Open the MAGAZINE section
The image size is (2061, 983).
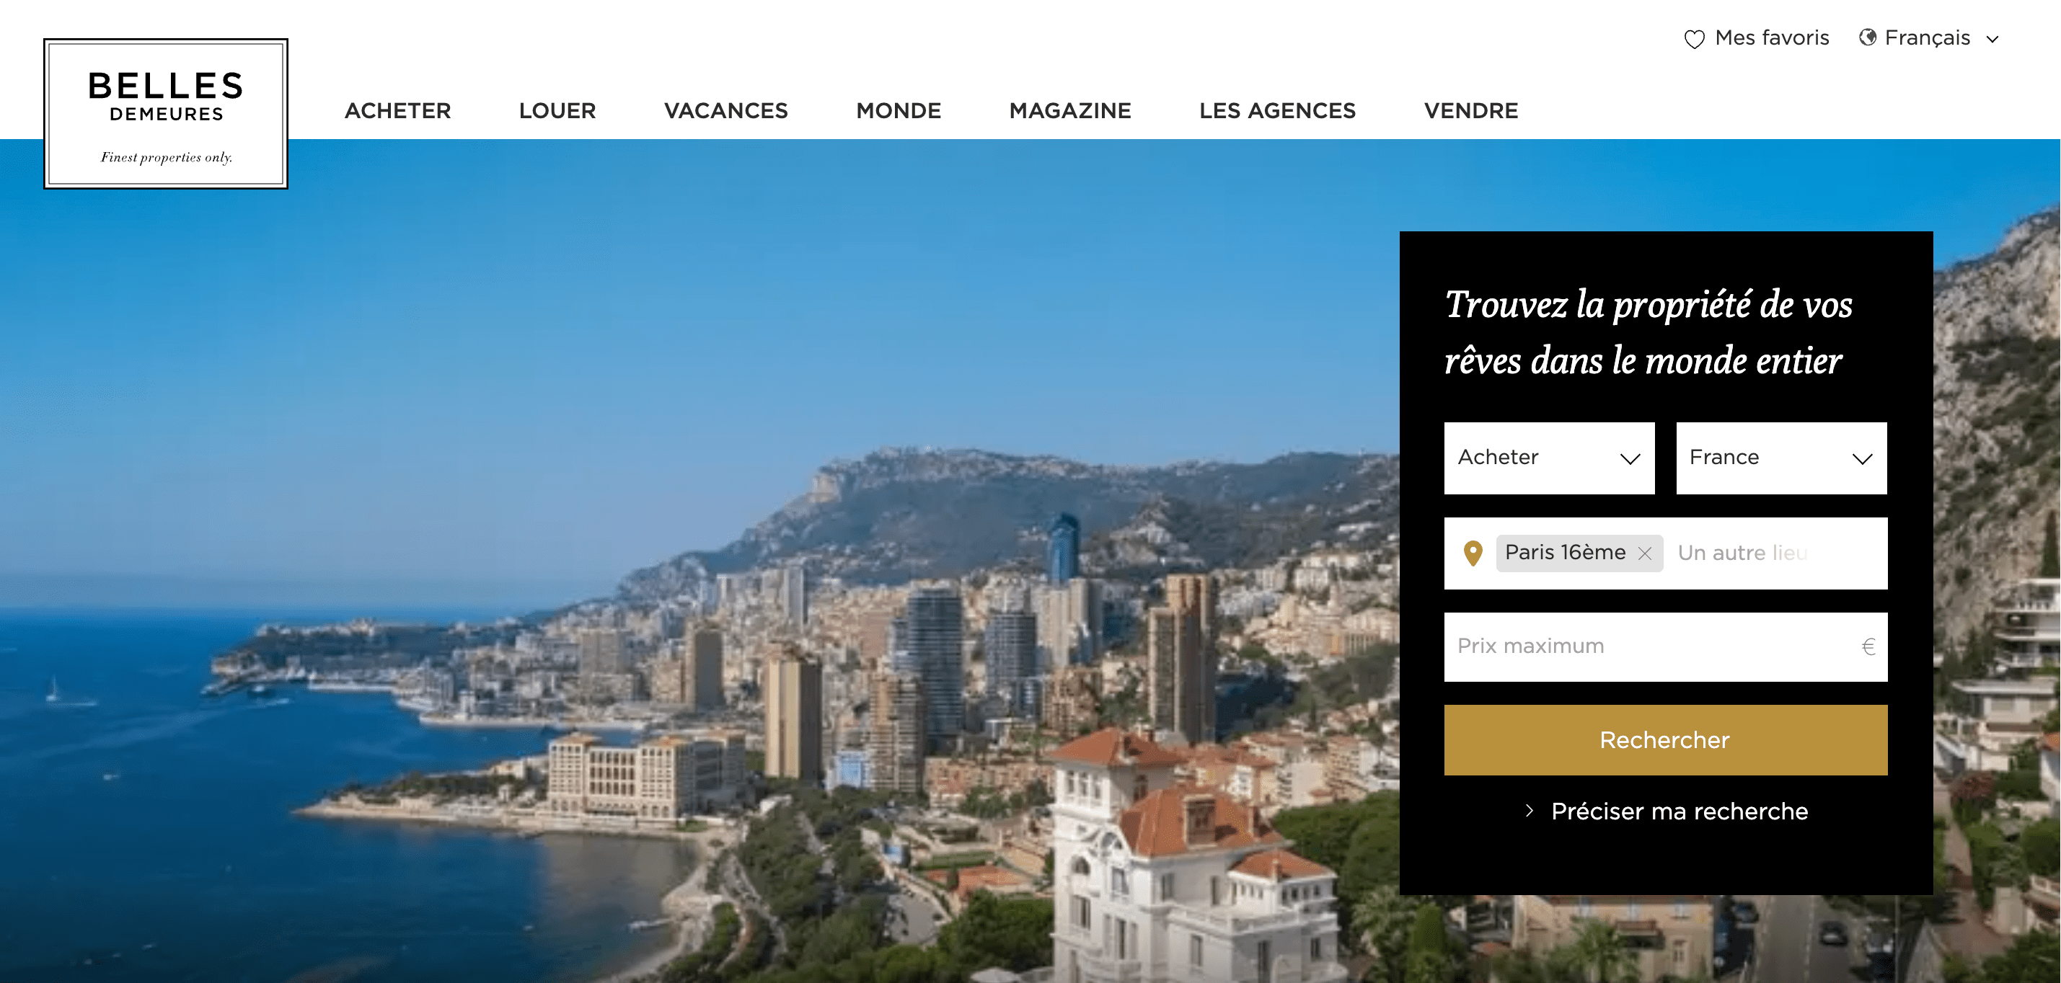click(x=1069, y=110)
